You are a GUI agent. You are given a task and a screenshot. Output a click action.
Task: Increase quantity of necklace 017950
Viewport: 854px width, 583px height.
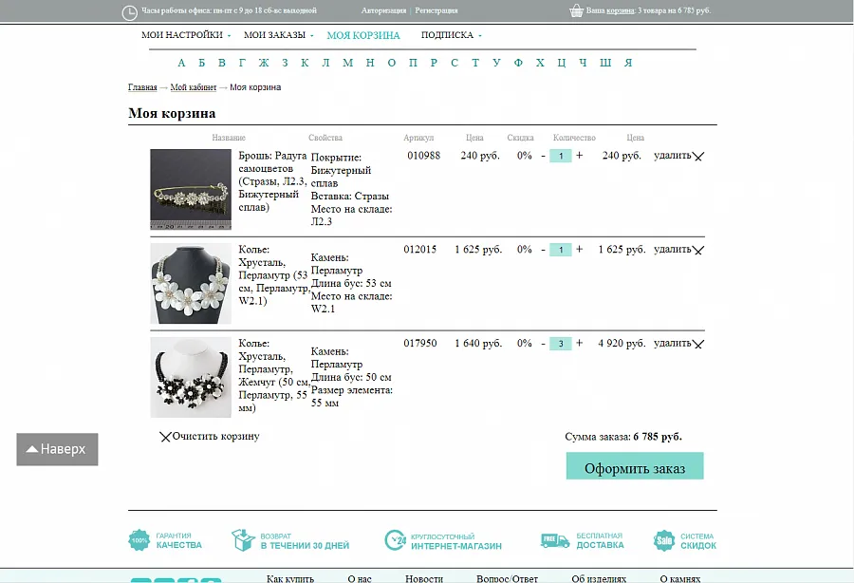pos(580,343)
